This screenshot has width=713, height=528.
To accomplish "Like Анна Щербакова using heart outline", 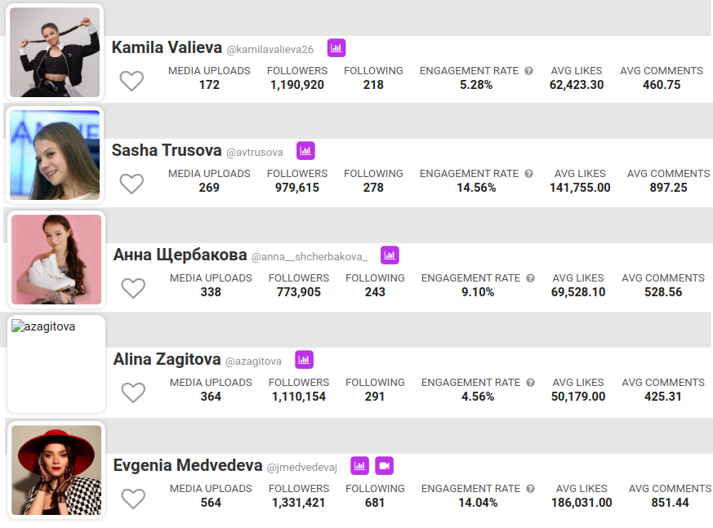I will (x=133, y=288).
